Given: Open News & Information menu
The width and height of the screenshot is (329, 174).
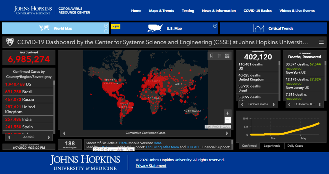Looking at the screenshot, I should (x=219, y=11).
